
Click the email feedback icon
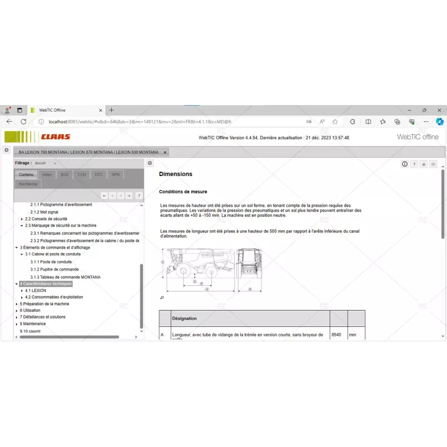[x=434, y=164]
